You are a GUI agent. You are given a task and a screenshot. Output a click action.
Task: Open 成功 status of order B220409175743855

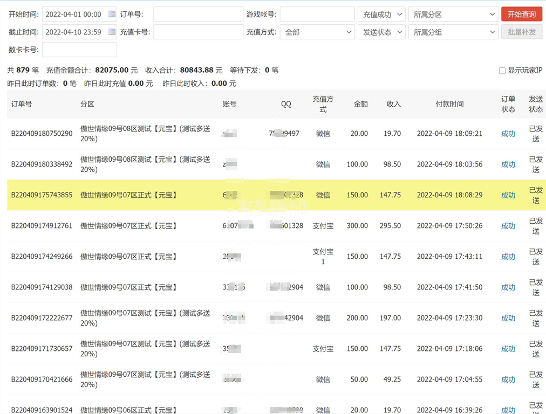pyautogui.click(x=508, y=195)
